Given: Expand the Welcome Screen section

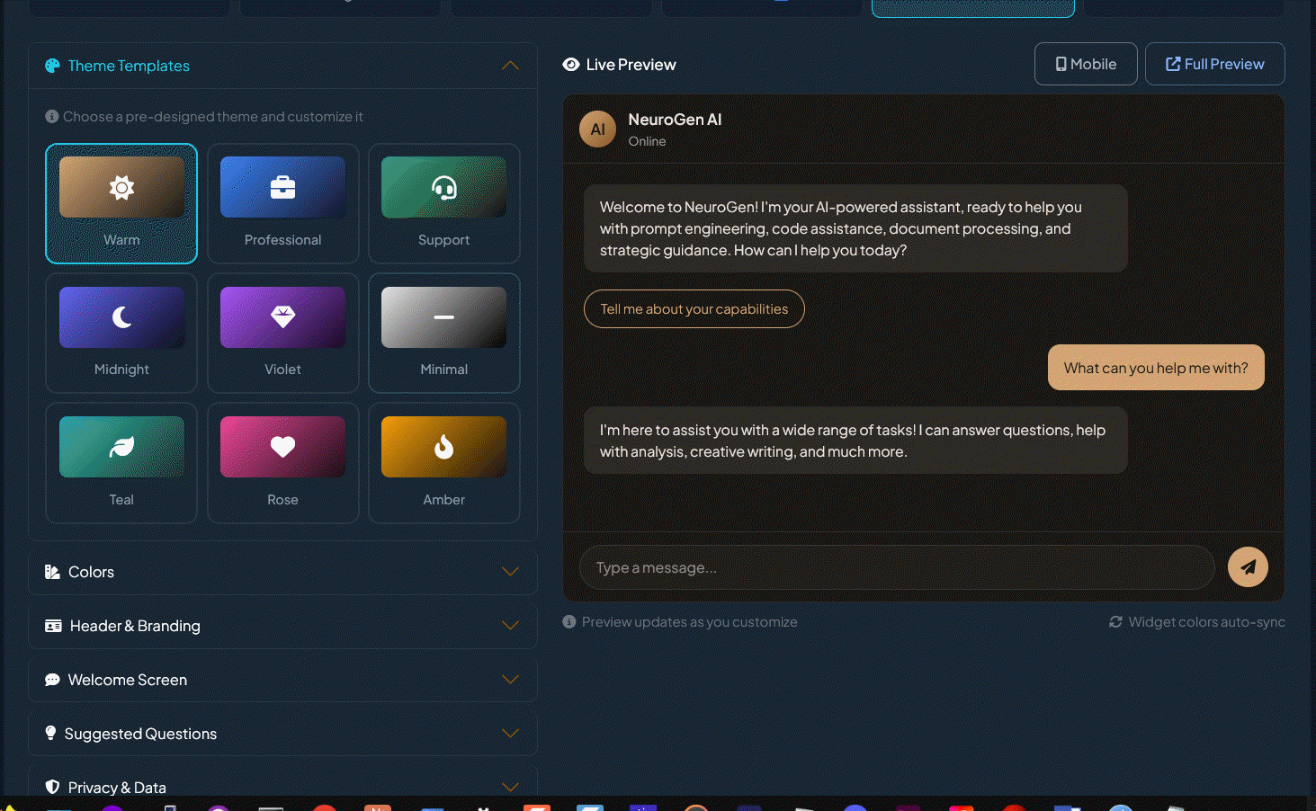Looking at the screenshot, I should 510,679.
